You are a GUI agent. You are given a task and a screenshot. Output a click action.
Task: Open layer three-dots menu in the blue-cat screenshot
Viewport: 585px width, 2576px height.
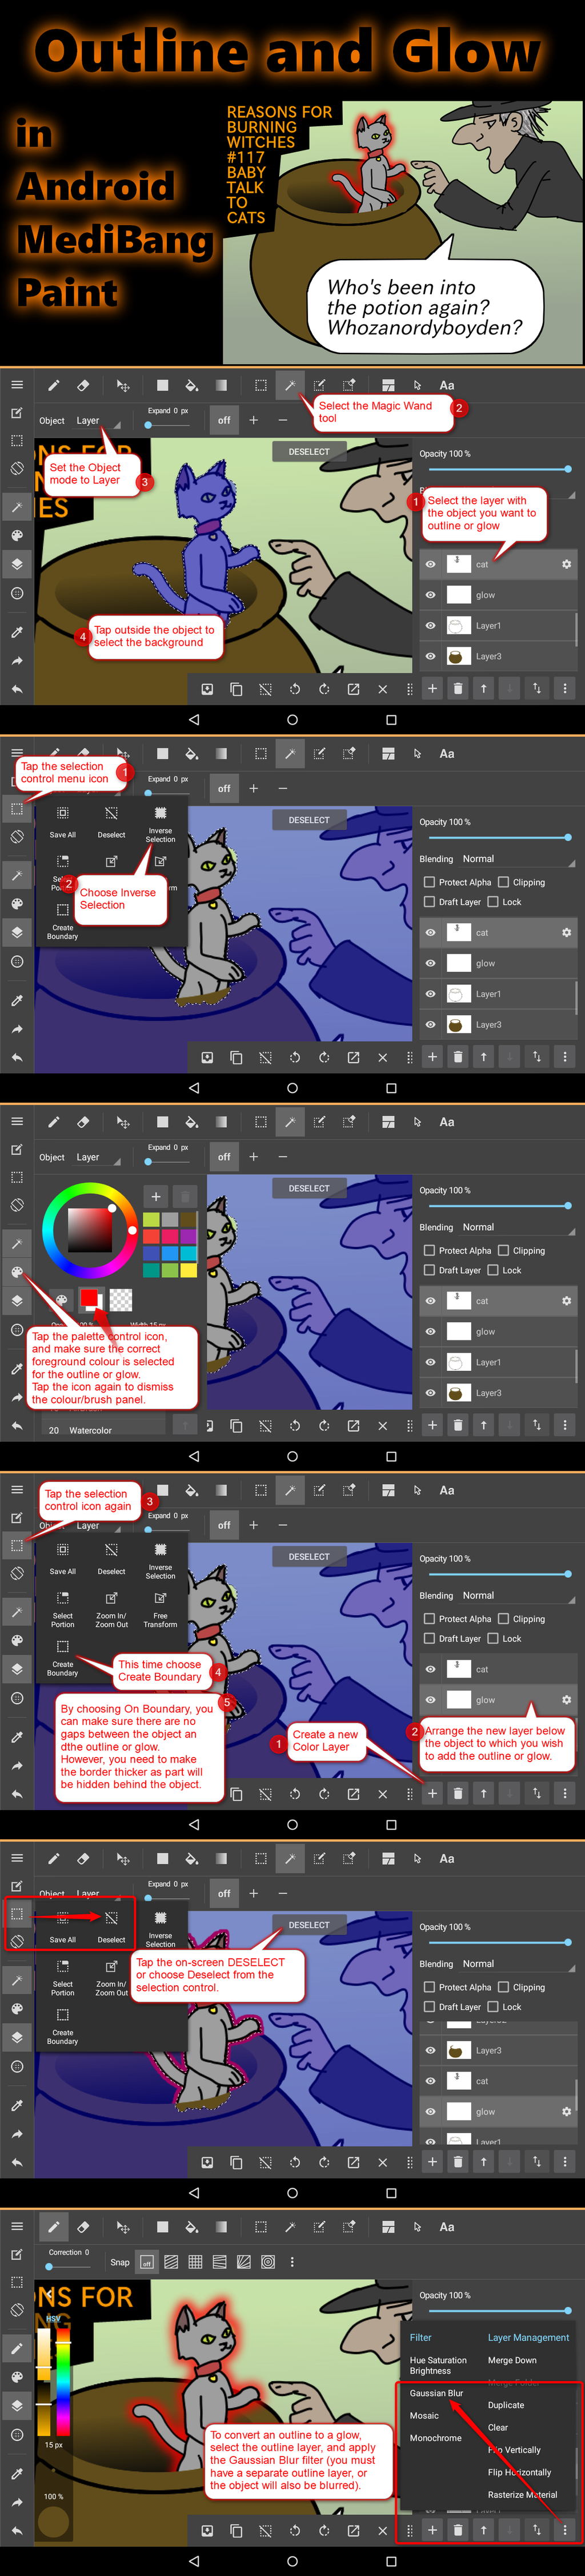564,688
